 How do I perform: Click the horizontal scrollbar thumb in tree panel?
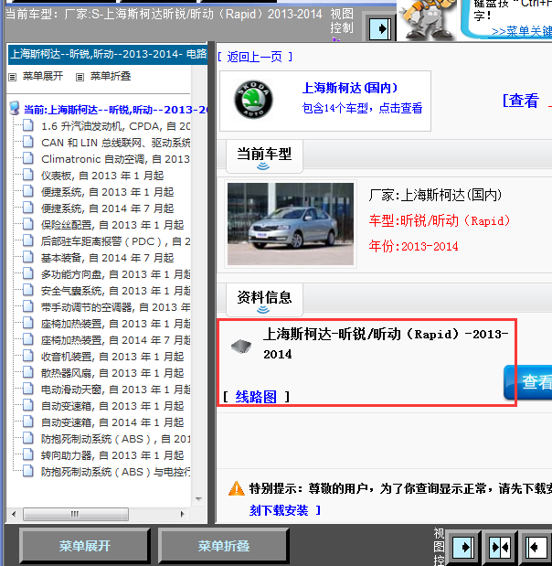click(x=76, y=514)
